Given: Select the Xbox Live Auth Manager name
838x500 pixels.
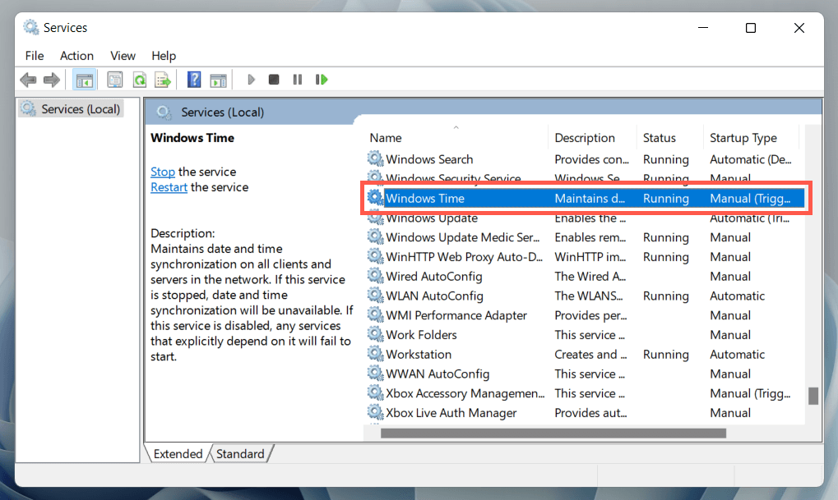Looking at the screenshot, I should pos(451,412).
